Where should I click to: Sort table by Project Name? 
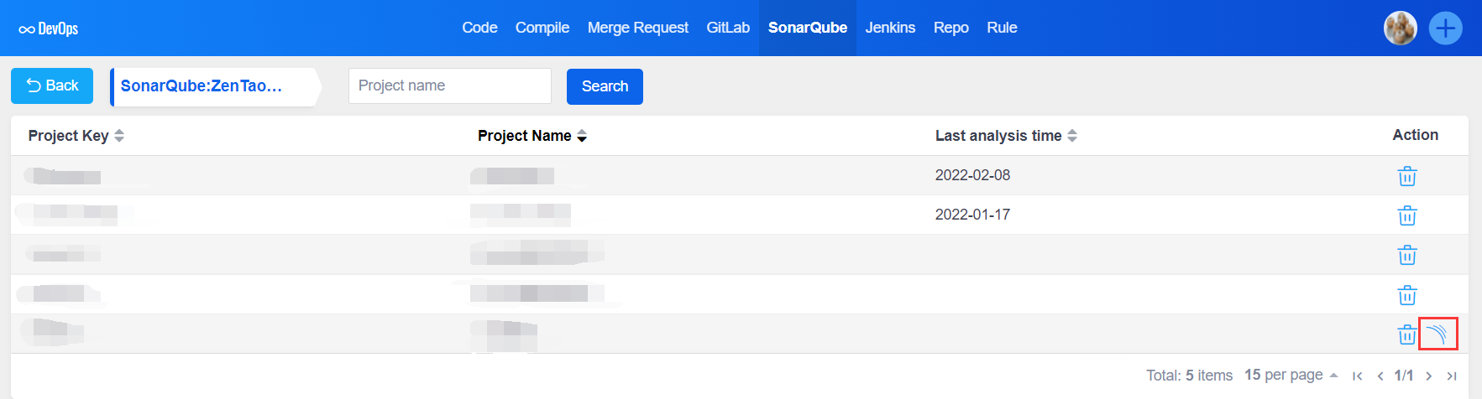(582, 136)
